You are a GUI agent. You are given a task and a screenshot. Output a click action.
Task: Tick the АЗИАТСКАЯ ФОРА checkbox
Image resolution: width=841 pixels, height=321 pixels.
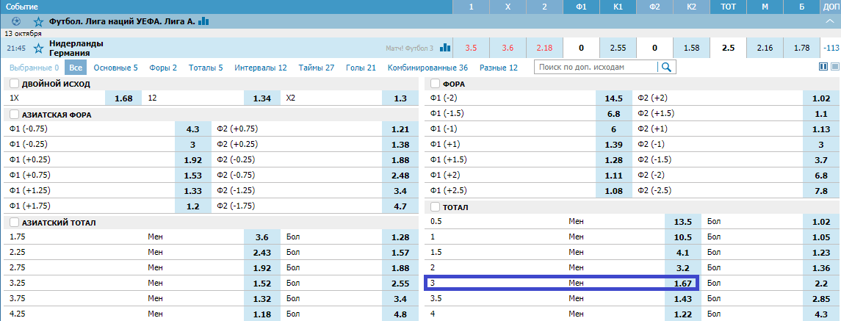coord(14,115)
